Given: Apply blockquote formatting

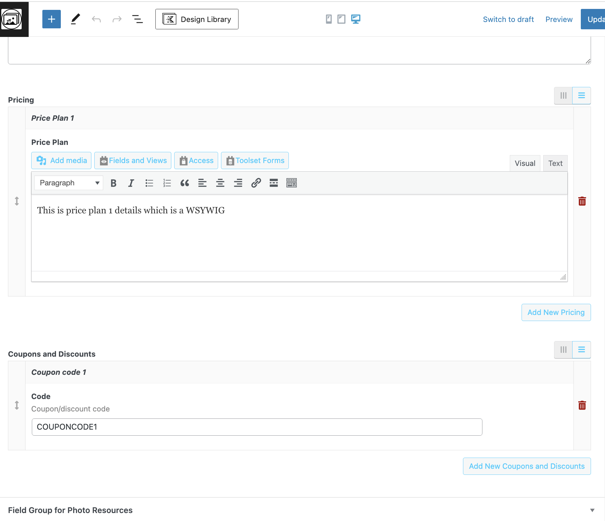Looking at the screenshot, I should tap(185, 183).
